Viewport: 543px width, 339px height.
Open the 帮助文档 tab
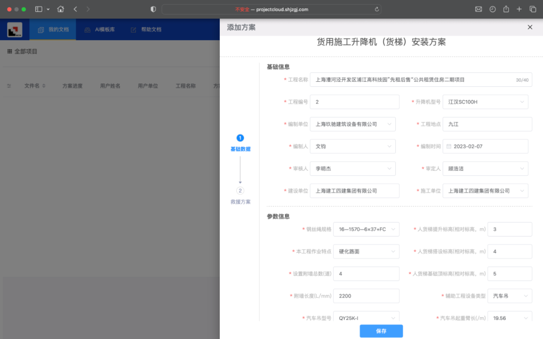click(x=146, y=30)
